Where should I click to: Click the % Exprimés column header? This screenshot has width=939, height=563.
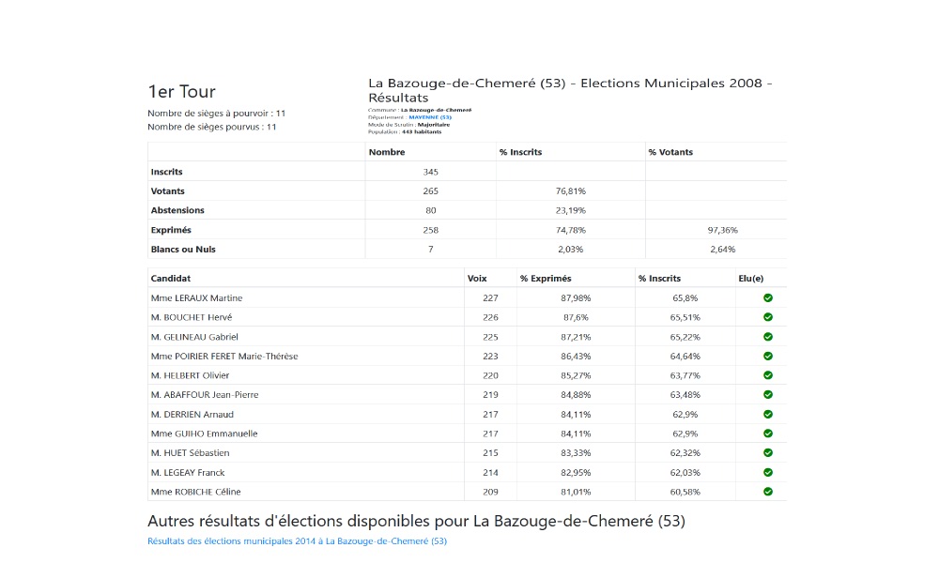click(x=546, y=279)
